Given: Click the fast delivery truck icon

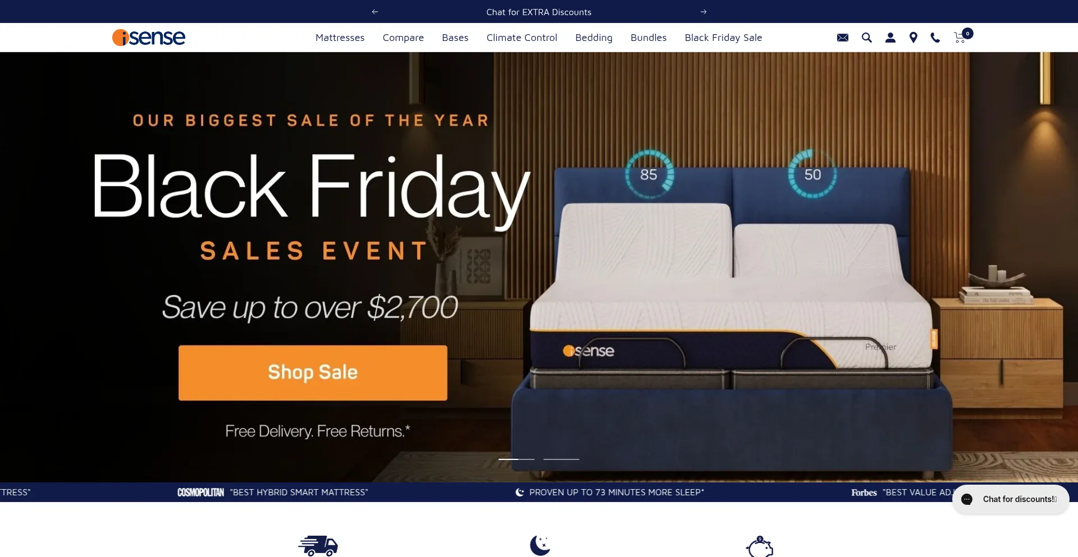Looking at the screenshot, I should (x=318, y=545).
